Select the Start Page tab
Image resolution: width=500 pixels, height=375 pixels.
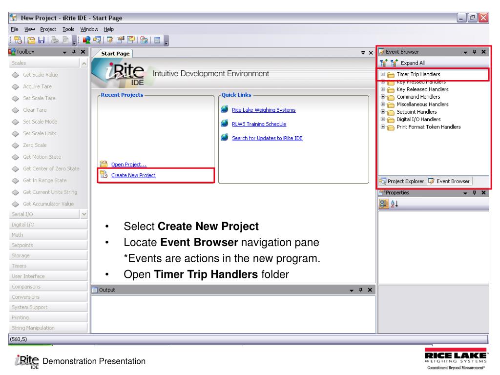[115, 54]
